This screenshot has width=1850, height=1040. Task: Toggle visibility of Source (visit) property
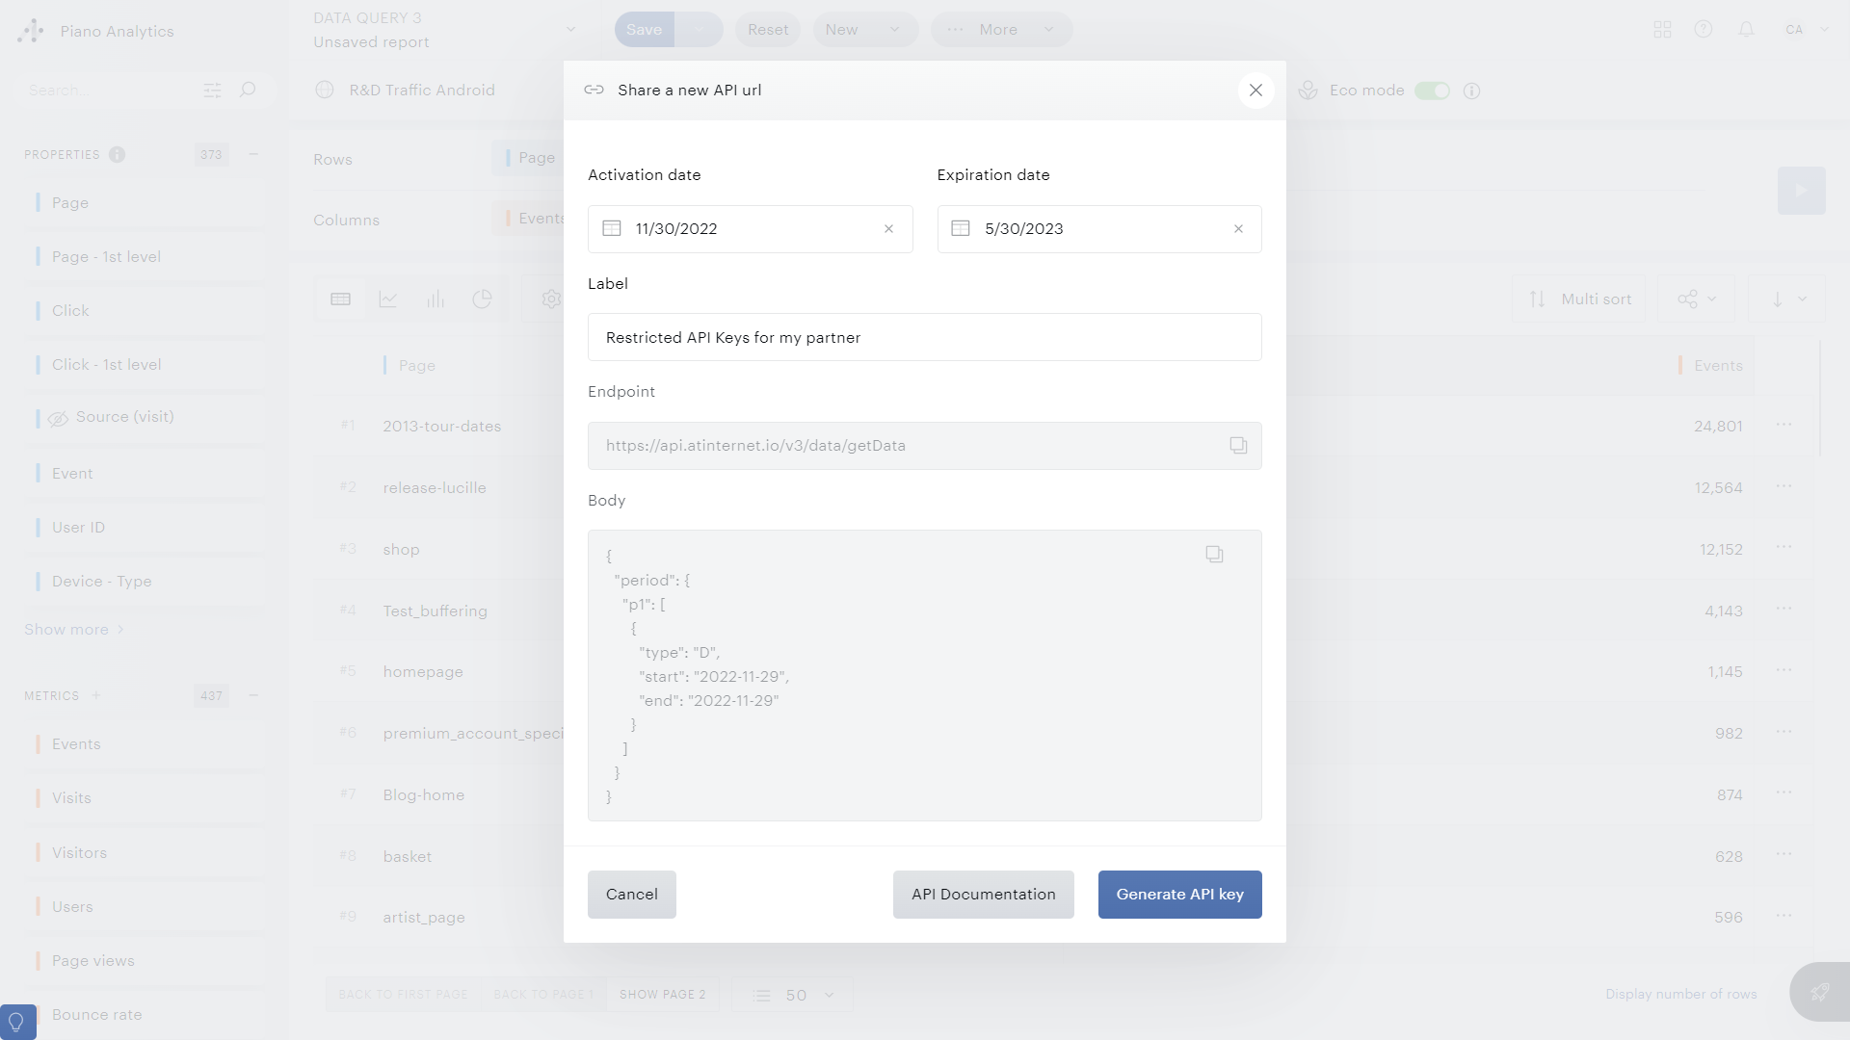59,418
